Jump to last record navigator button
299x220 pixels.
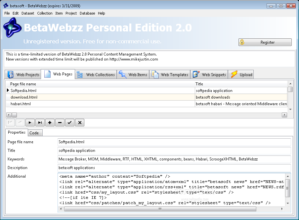point(40,122)
